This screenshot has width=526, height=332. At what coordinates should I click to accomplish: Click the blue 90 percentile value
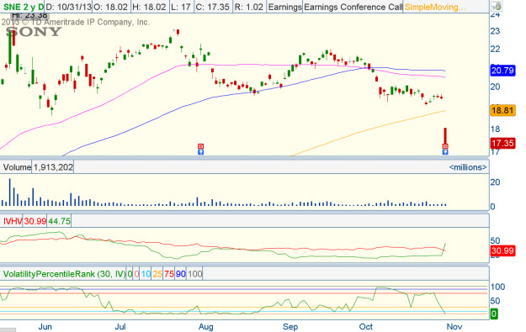(180, 274)
